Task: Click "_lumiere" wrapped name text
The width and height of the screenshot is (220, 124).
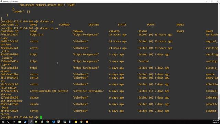Action: (x=7, y=58)
